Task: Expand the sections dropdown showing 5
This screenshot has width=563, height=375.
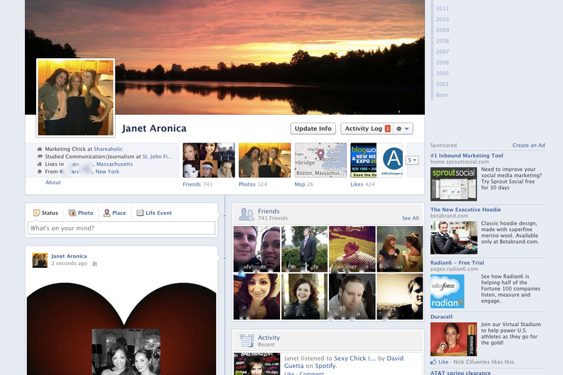Action: tap(412, 160)
